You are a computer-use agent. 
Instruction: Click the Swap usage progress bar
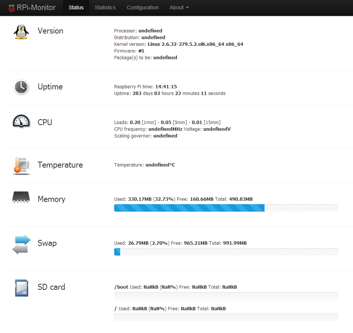click(x=226, y=251)
